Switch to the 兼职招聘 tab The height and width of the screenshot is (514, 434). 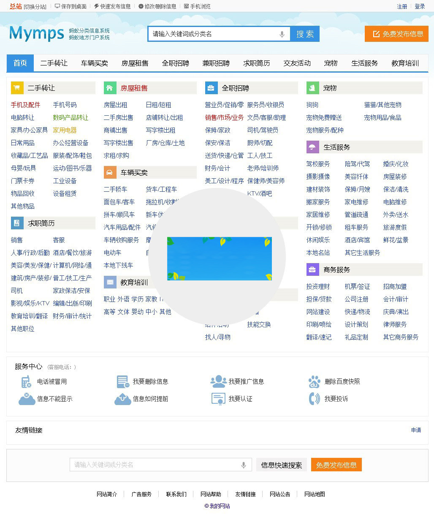click(216, 63)
